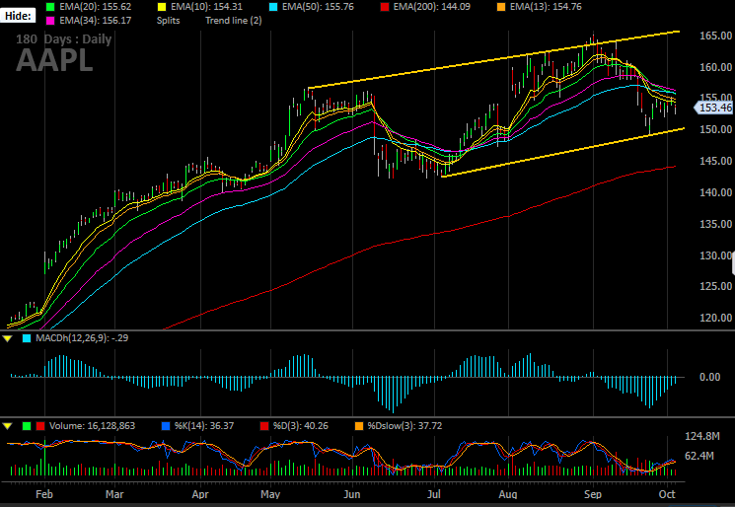The width and height of the screenshot is (735, 507).
Task: Click the Oct date axis label
Action: pos(667,495)
